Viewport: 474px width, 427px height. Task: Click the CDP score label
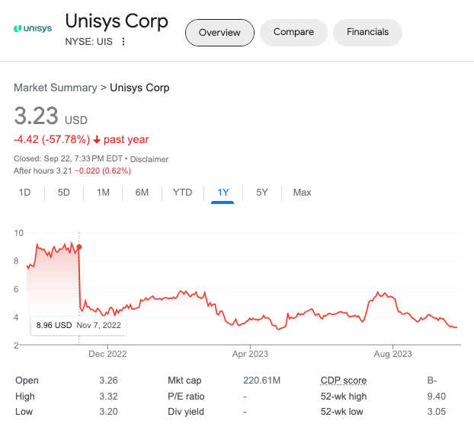point(344,381)
